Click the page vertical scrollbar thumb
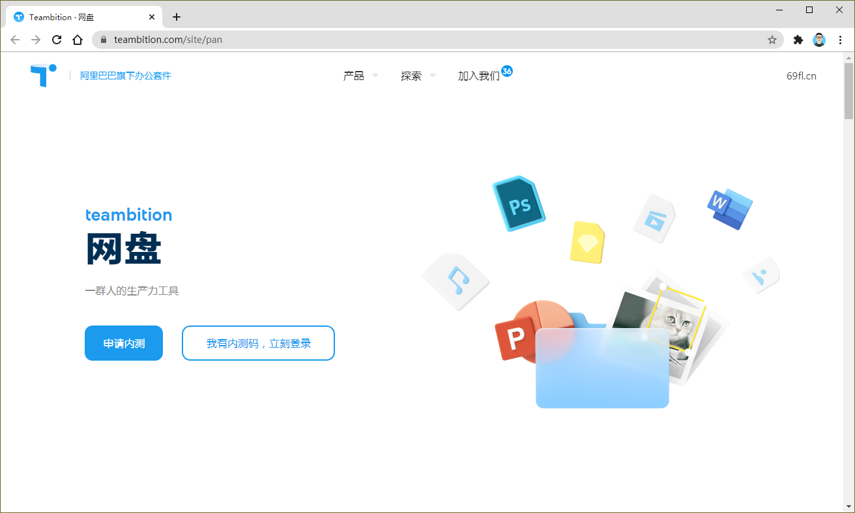 point(848,91)
